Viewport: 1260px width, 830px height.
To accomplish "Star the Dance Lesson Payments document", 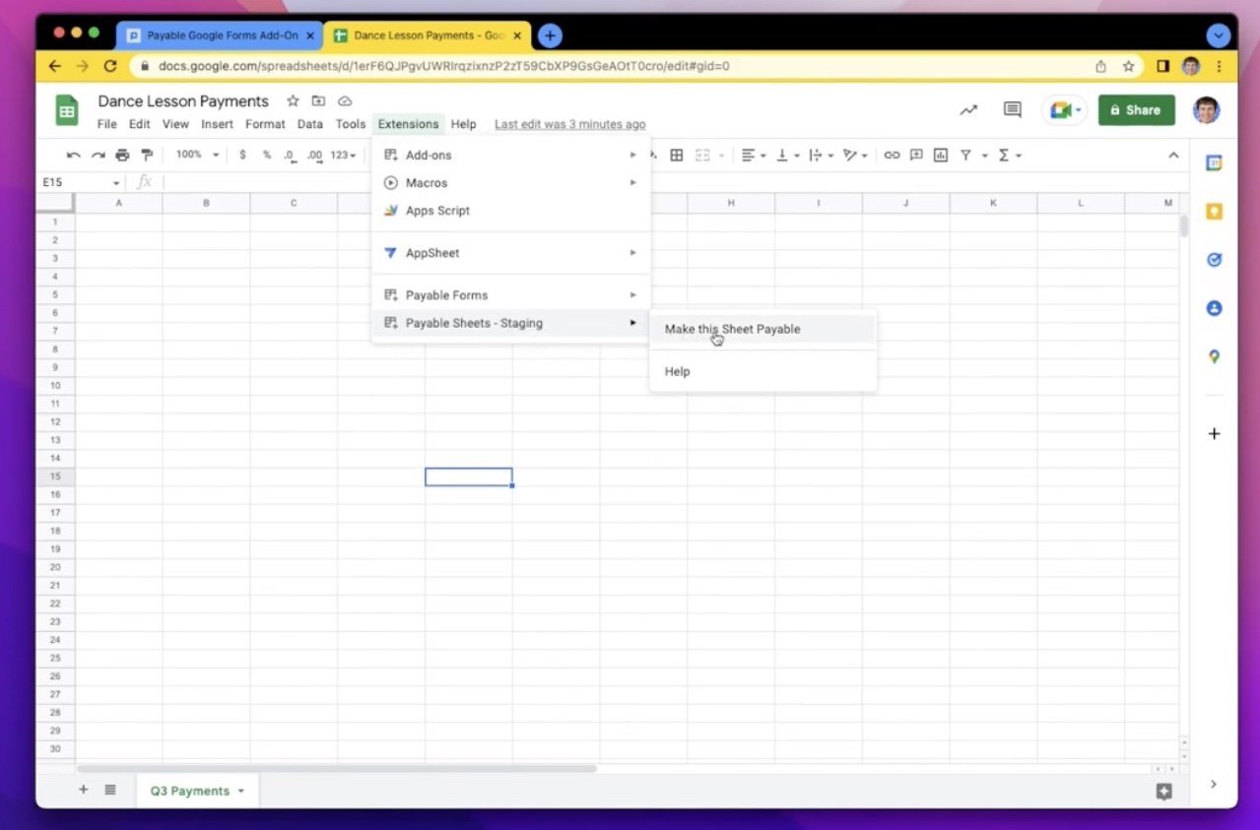I will (x=293, y=101).
